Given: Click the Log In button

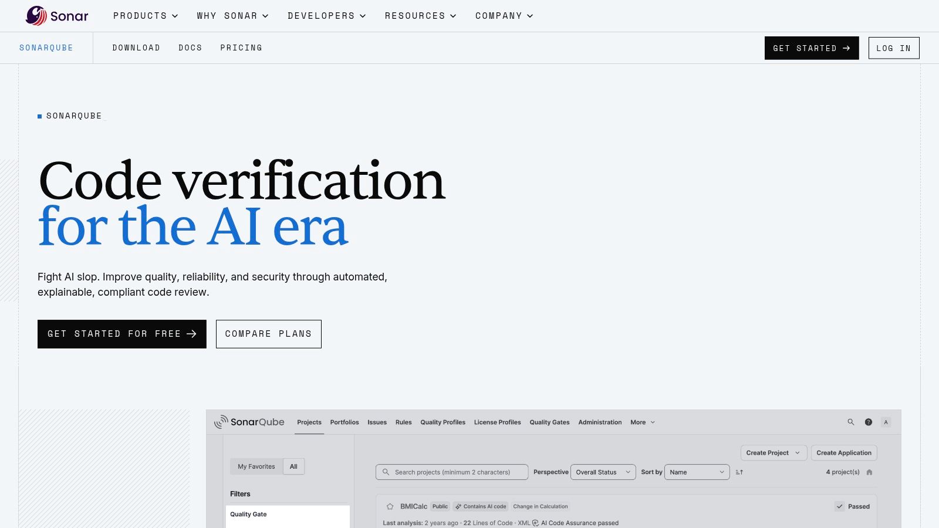Looking at the screenshot, I should [x=894, y=48].
